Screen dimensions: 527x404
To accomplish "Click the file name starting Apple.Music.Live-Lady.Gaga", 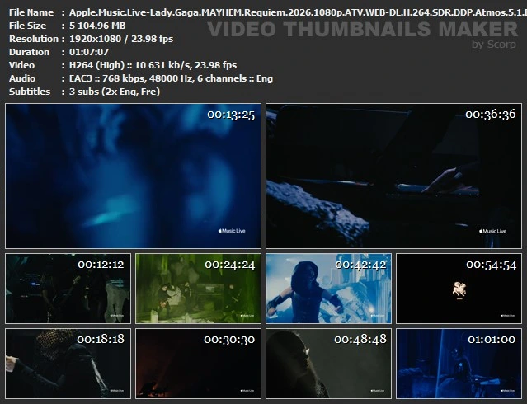I will click(298, 12).
